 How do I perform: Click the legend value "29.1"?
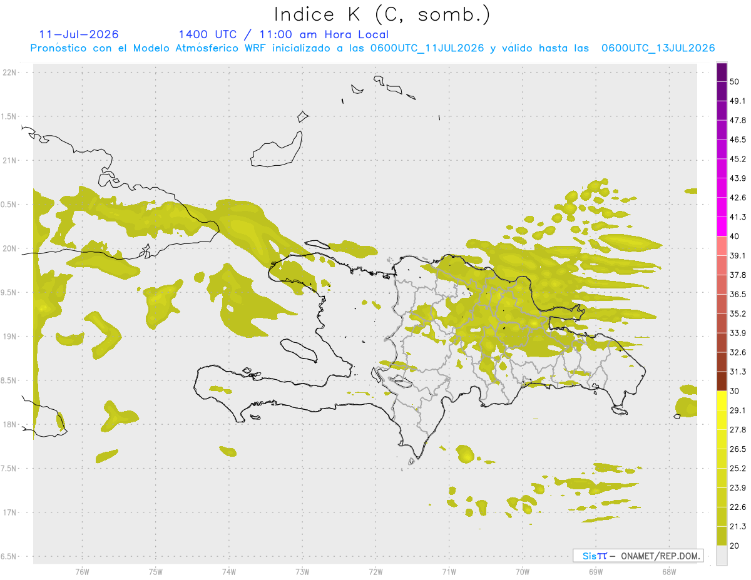[738, 410]
